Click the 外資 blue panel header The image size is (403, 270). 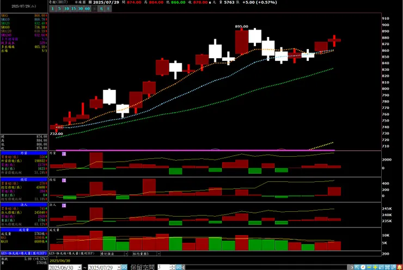click(x=24, y=153)
